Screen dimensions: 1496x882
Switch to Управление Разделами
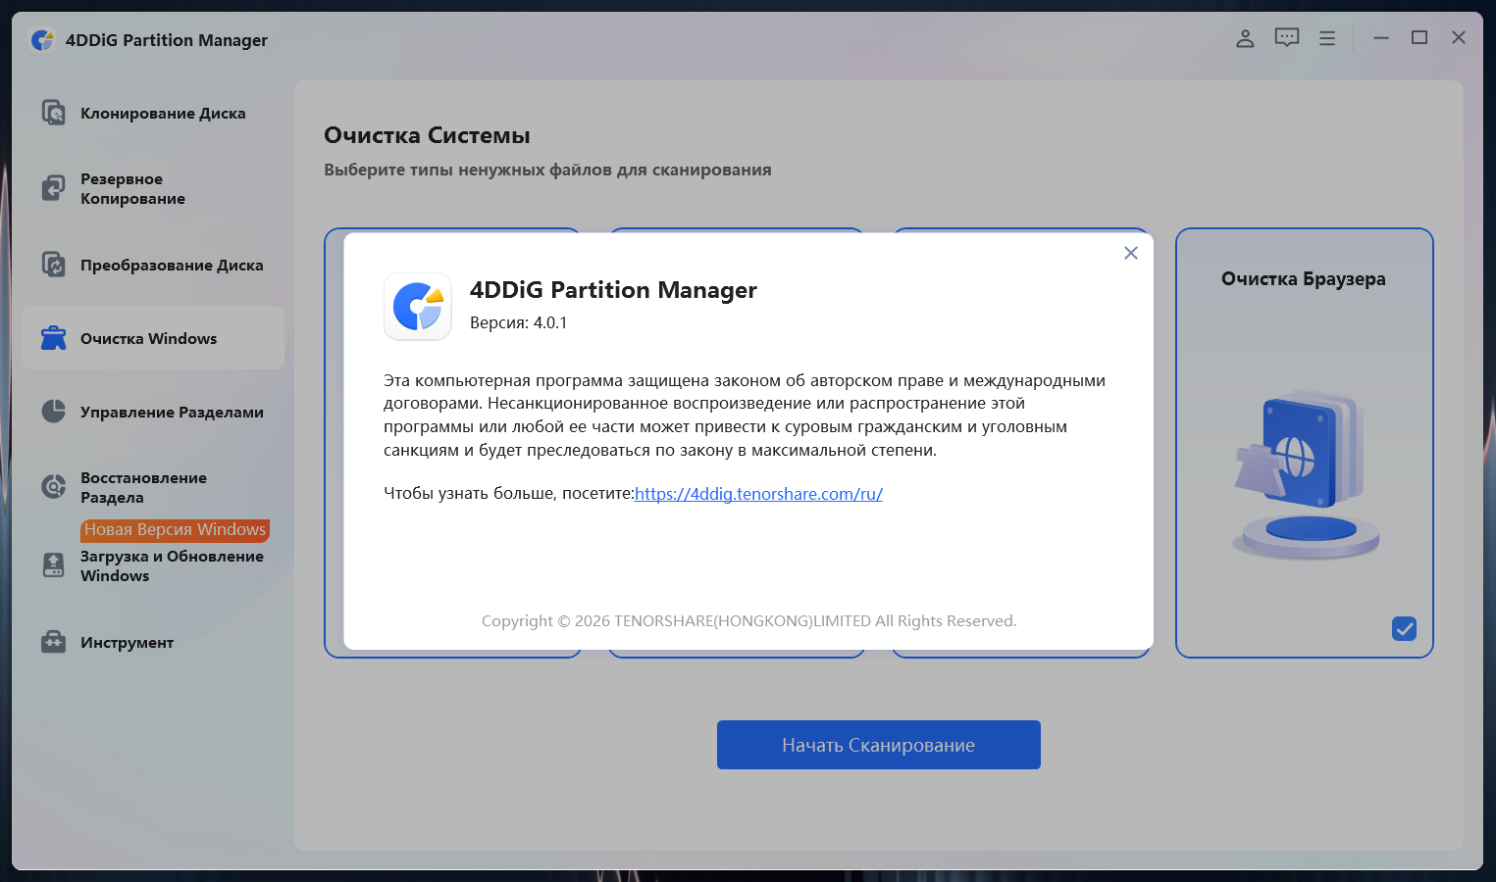tap(153, 412)
